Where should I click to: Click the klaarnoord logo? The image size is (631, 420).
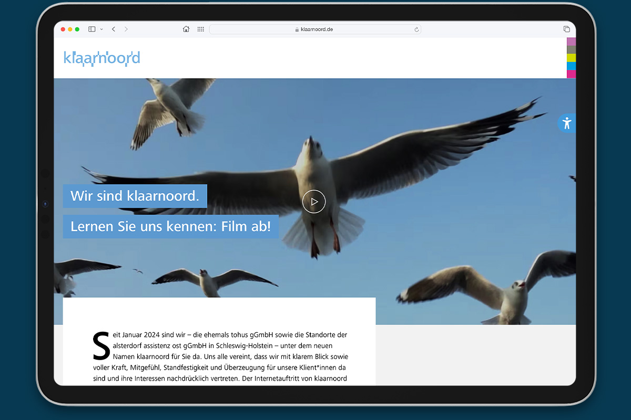coord(101,58)
